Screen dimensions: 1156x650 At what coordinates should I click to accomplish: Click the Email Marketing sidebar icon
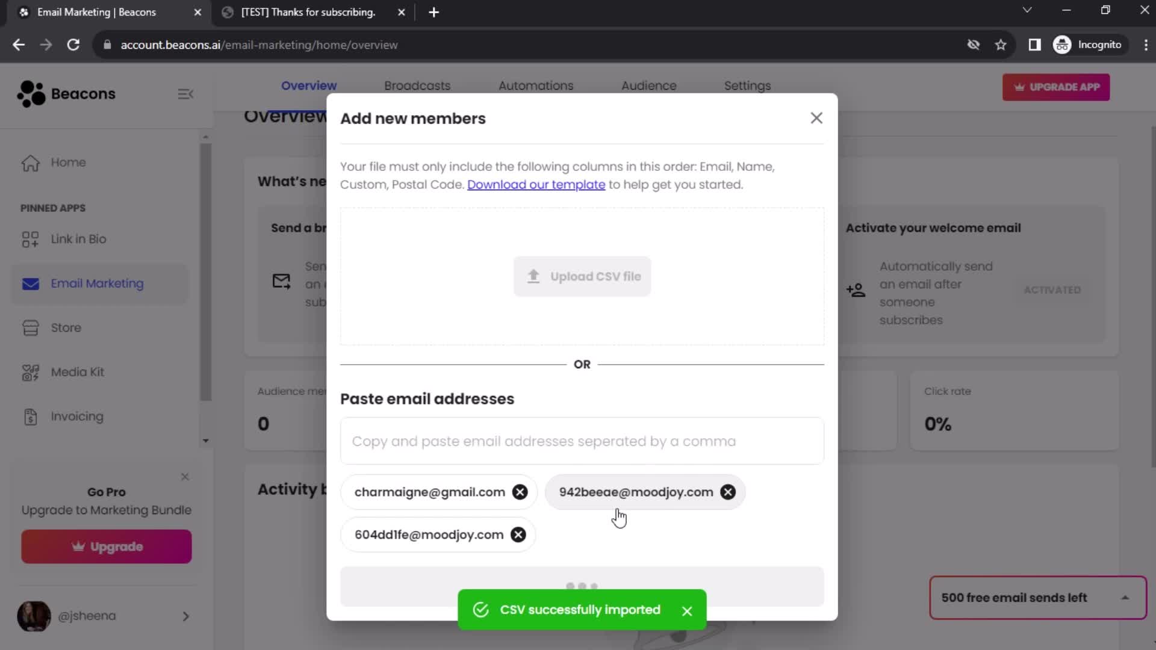point(30,283)
